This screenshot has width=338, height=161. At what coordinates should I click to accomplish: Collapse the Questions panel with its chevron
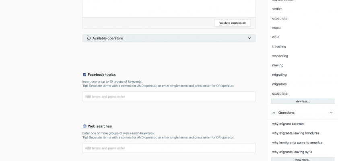click(331, 113)
